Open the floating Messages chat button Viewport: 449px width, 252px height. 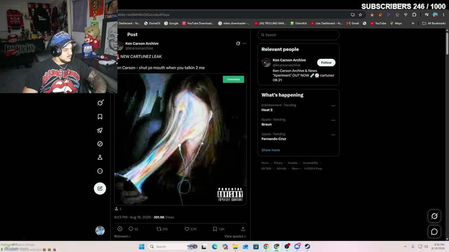pos(434,232)
